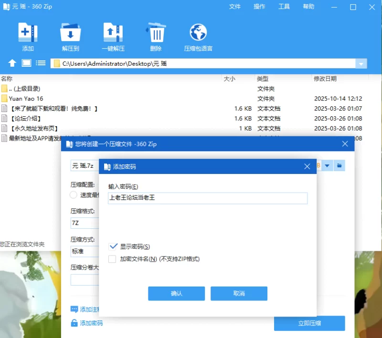
Task: Open the 工具 menu
Action: pos(284,7)
